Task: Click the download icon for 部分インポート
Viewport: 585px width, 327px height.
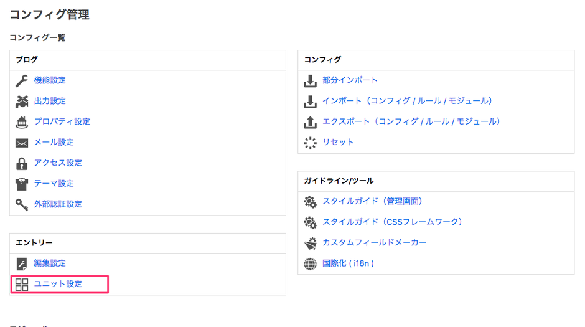Action: click(310, 80)
